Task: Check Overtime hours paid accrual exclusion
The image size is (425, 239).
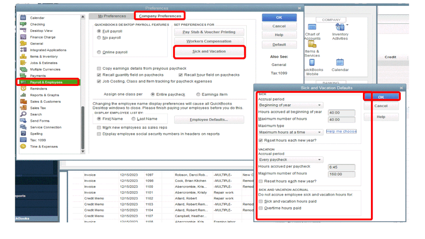Action: (261, 208)
